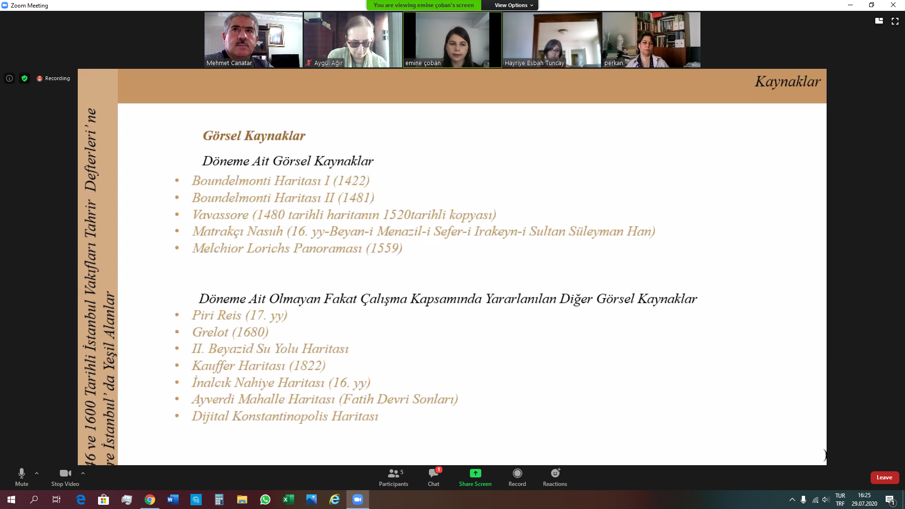Open Microsoft Excel from taskbar

tap(288, 500)
